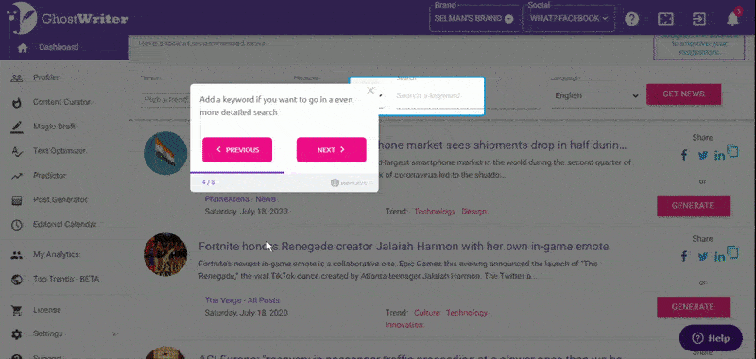Click the Search a keyword field
The width and height of the screenshot is (756, 359).
pos(437,96)
